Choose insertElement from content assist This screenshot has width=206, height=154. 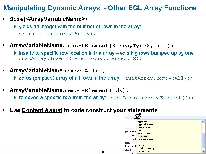(x=145, y=134)
